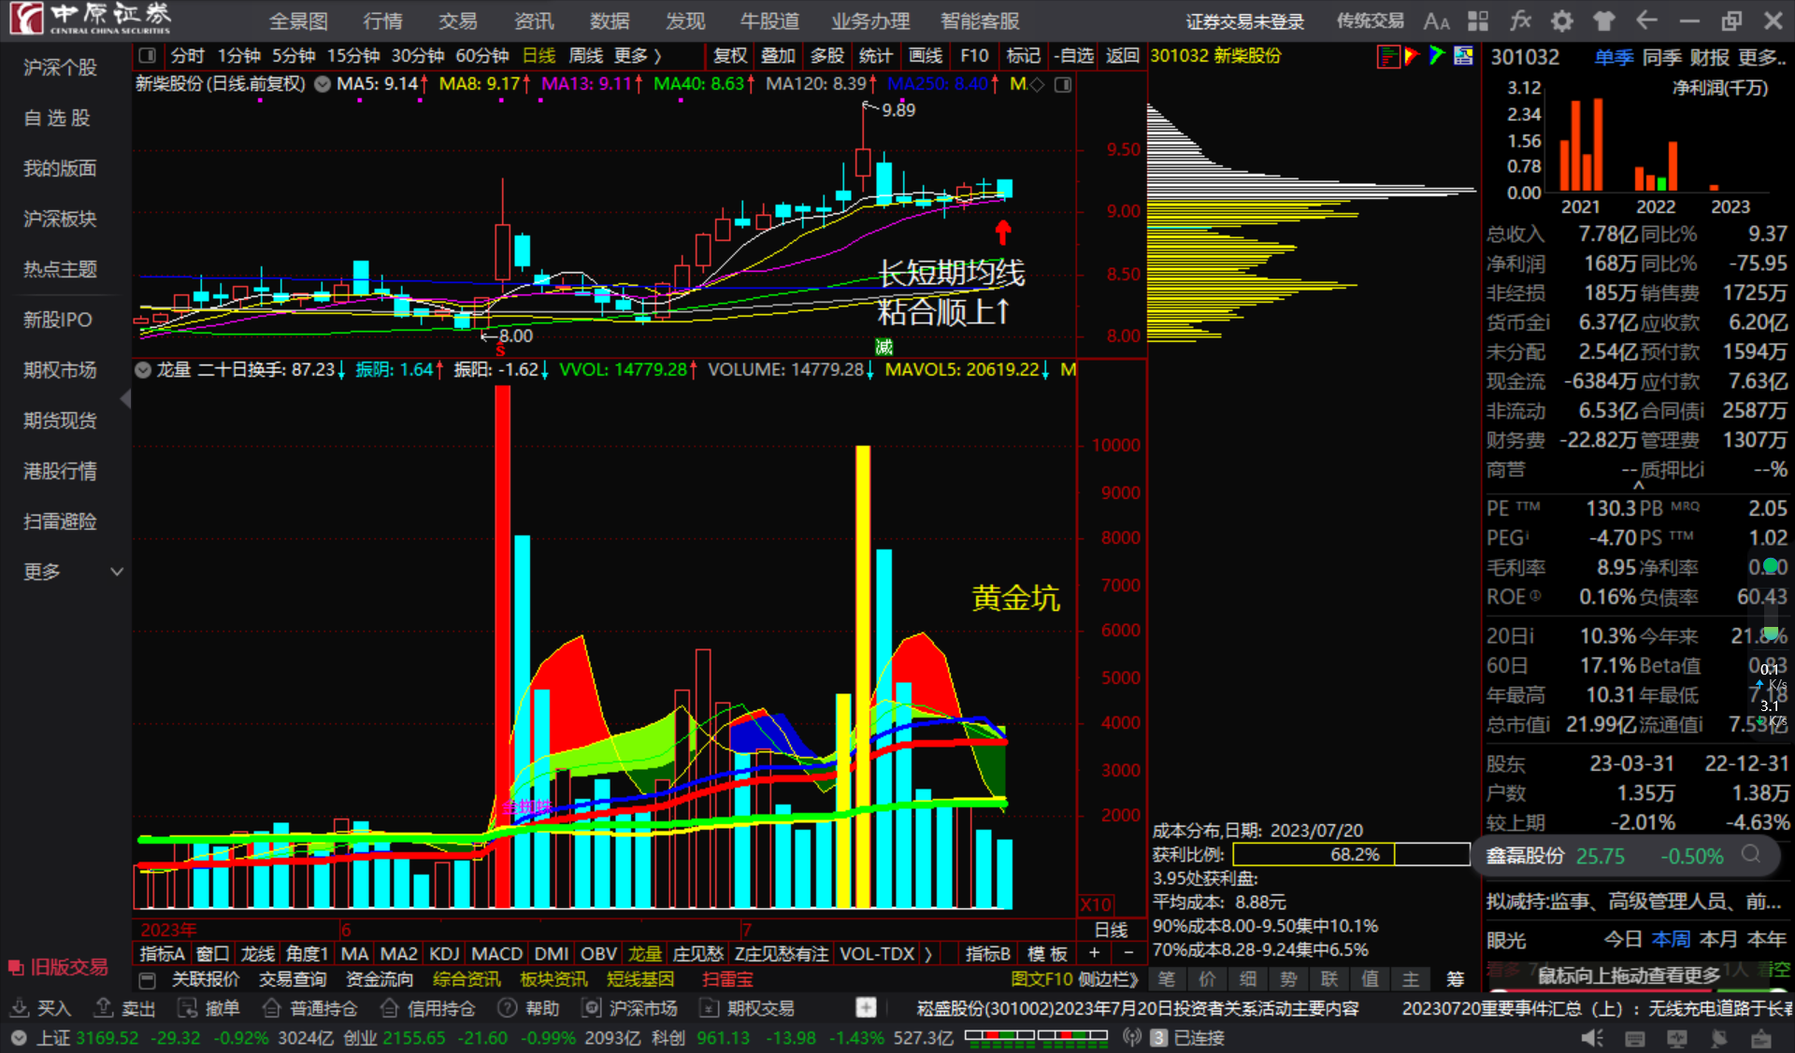
Task: Click the settings gear icon
Action: (1562, 21)
